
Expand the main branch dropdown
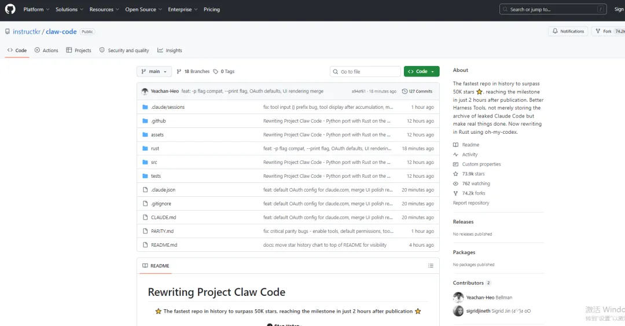pyautogui.click(x=154, y=72)
